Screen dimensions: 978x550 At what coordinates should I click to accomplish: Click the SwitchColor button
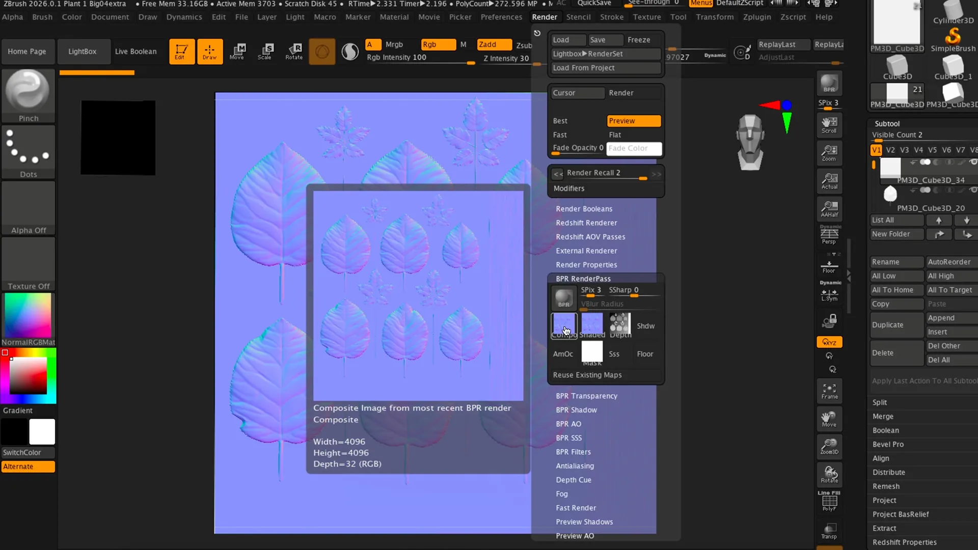click(x=28, y=452)
